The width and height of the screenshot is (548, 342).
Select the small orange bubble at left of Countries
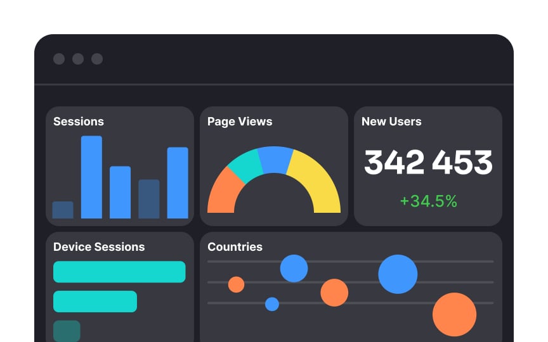coord(236,284)
